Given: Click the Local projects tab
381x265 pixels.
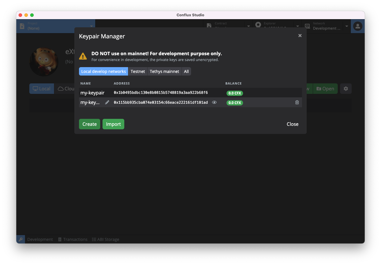Looking at the screenshot, I should (x=42, y=89).
